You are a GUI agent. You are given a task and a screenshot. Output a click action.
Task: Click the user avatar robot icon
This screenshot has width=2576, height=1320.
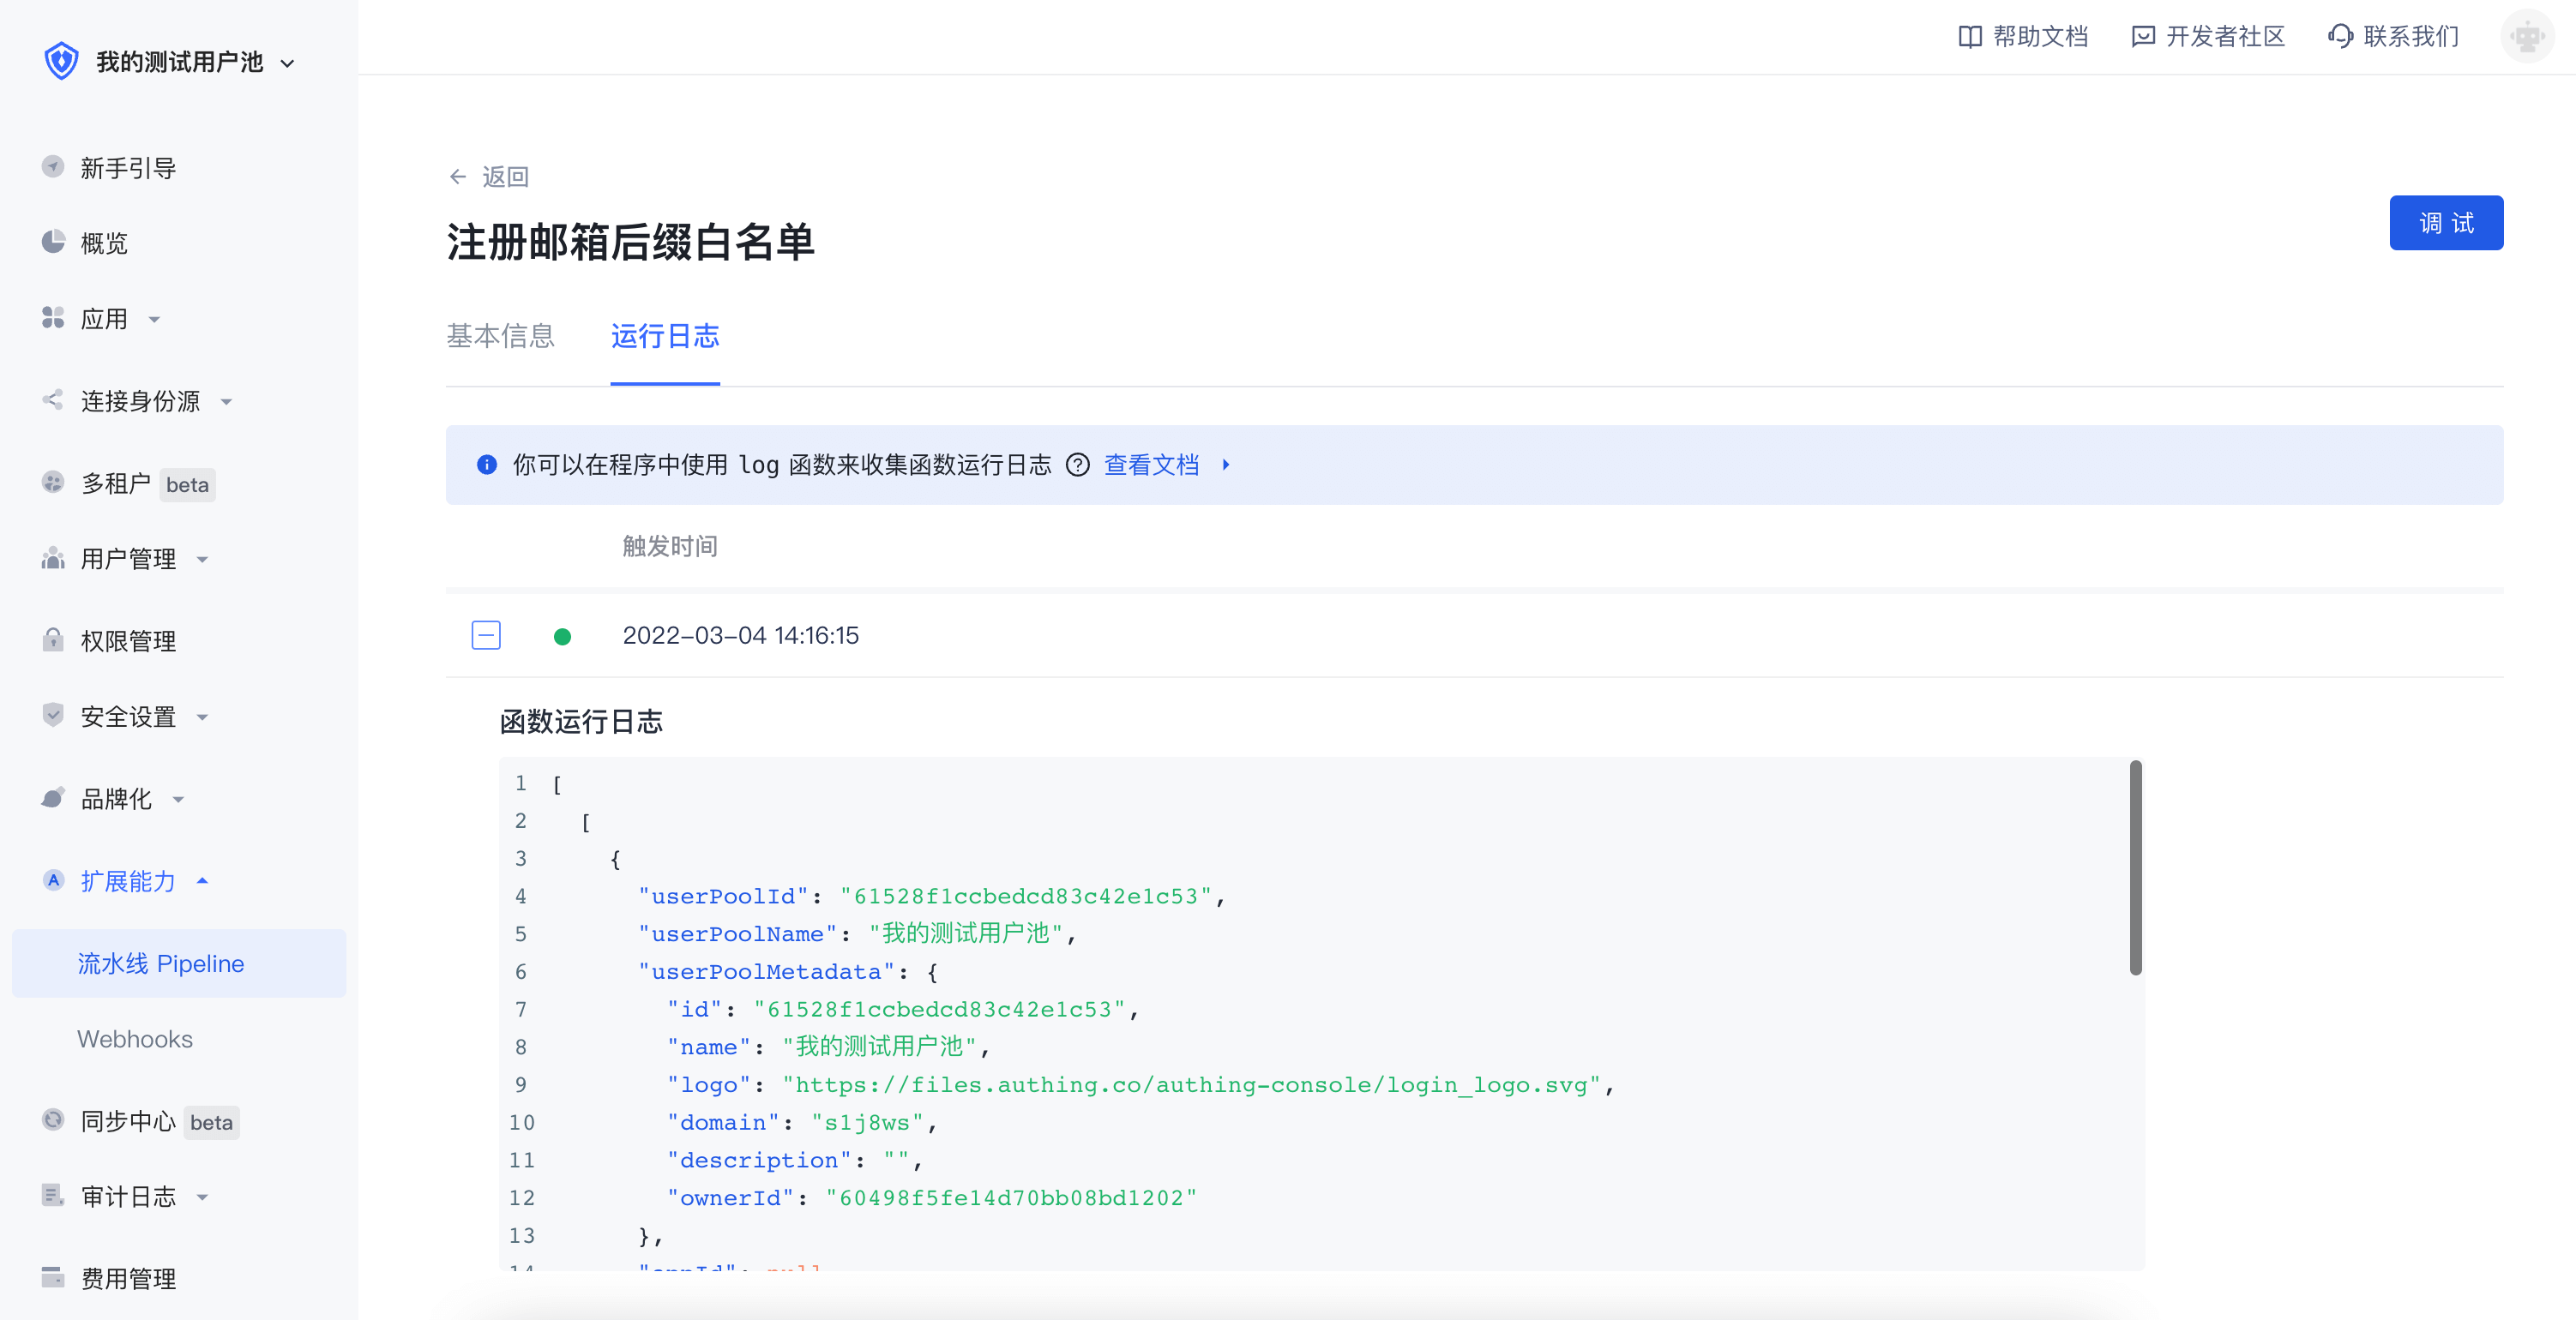click(x=2527, y=37)
